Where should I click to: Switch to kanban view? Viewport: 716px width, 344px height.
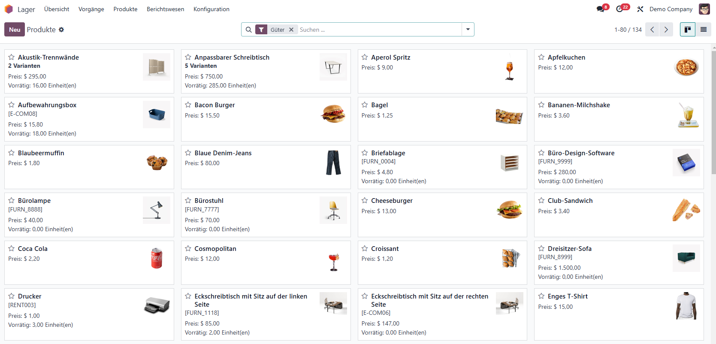(687, 30)
